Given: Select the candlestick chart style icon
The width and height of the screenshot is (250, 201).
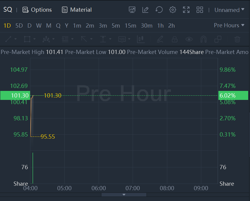Looking at the screenshot, I should click(140, 39).
